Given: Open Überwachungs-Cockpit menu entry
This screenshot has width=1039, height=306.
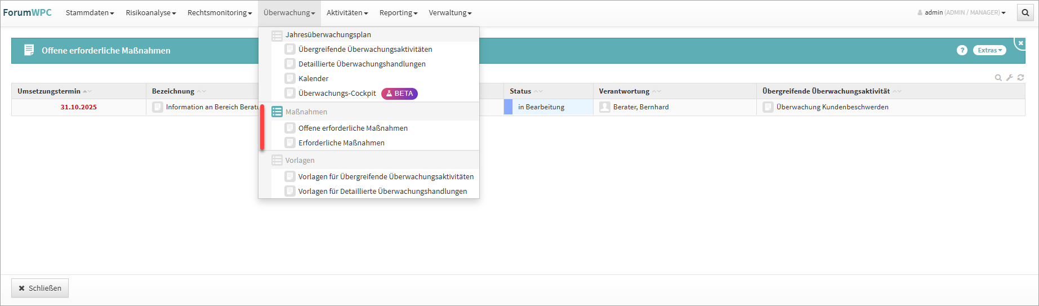Looking at the screenshot, I should [x=337, y=93].
